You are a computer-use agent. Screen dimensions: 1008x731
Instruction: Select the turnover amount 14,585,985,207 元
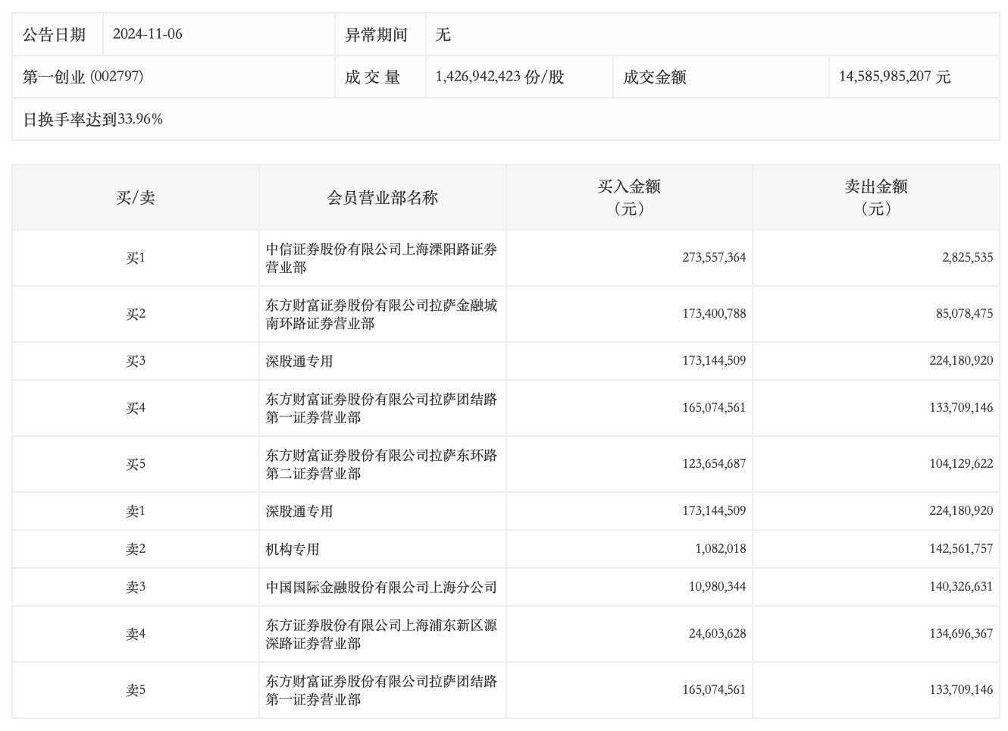tap(894, 77)
